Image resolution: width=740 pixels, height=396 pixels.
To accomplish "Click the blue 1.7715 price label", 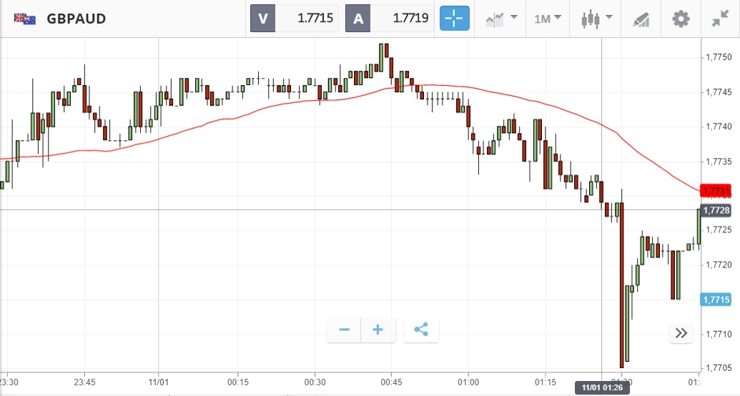I will pos(716,300).
